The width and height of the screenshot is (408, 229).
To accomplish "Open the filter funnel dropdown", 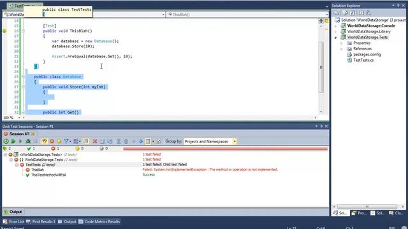I will coord(68,141).
